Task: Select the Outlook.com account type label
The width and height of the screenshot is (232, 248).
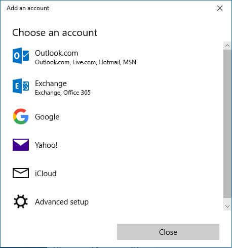Action: 56,53
